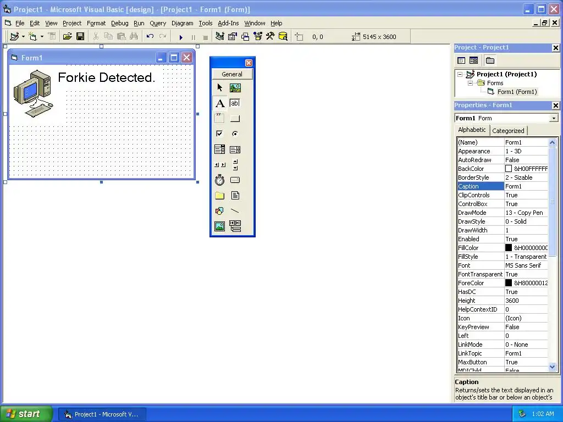
Task: Open the Object Browser toolbar icon
Action: [x=258, y=36]
